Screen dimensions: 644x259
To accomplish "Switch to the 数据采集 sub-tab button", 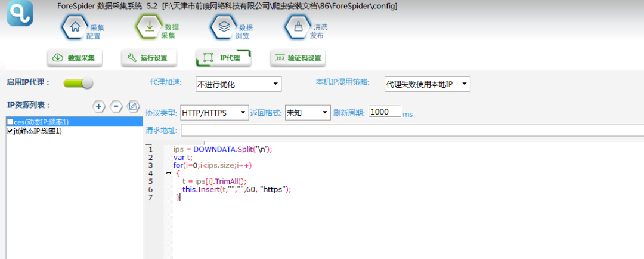I will (x=75, y=58).
